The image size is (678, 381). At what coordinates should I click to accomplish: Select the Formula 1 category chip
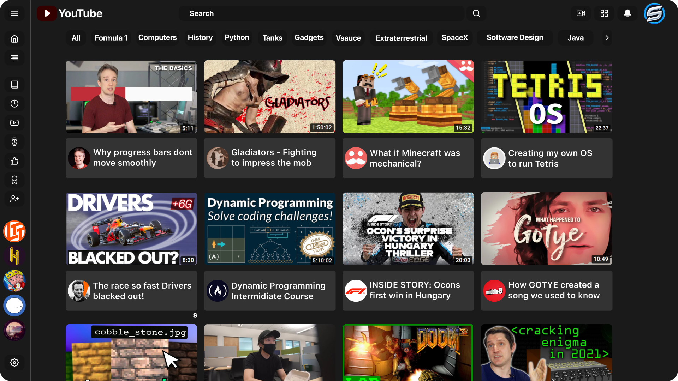point(111,38)
